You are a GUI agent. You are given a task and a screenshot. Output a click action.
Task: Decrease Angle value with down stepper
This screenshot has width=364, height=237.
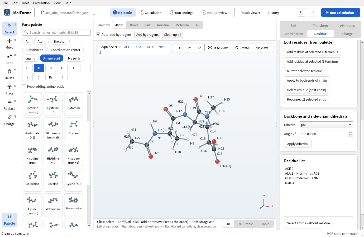tap(351, 135)
